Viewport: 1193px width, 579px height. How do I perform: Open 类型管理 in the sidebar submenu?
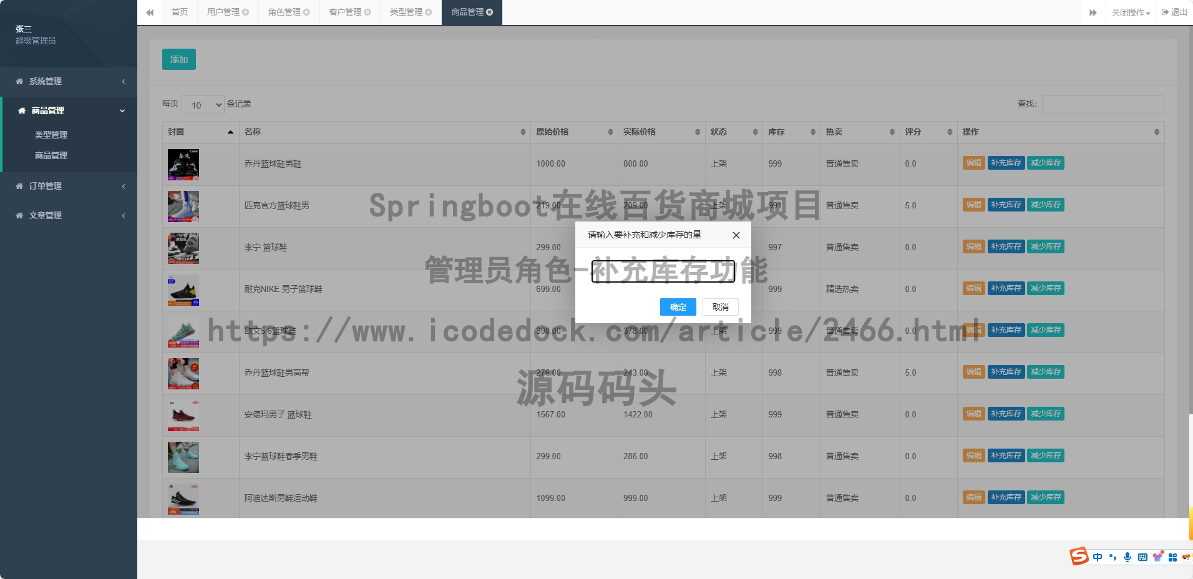pos(51,135)
